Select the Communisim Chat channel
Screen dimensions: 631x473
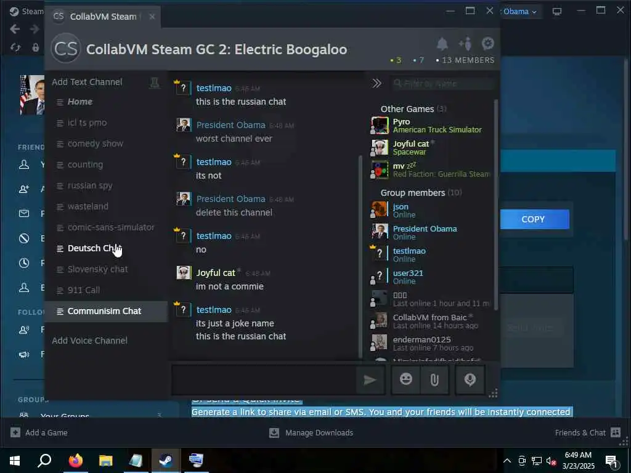click(106, 311)
